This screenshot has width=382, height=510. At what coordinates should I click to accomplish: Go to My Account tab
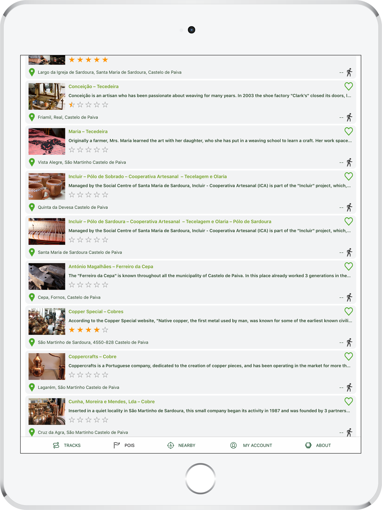click(x=251, y=445)
